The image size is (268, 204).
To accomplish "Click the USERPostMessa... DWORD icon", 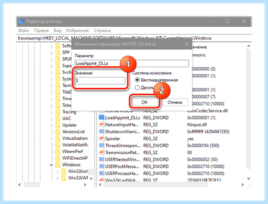I will click(101, 166).
